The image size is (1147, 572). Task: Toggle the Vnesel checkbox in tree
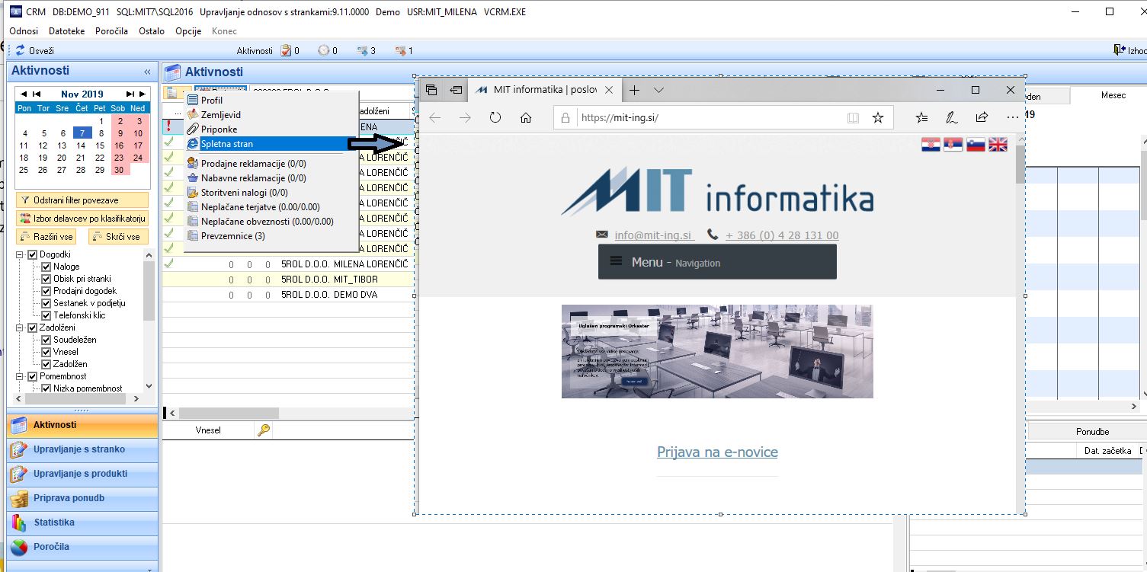tap(46, 352)
